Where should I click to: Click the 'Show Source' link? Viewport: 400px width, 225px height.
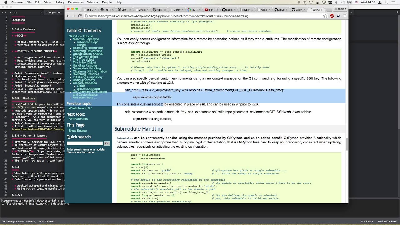77,131
